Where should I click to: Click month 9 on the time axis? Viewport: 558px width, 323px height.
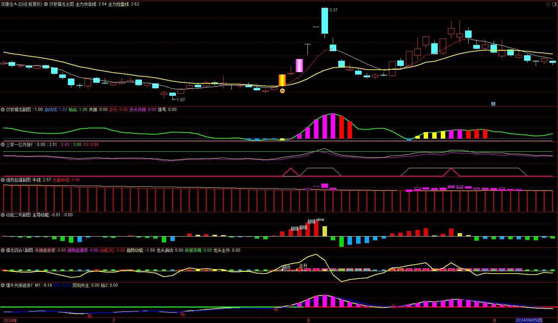(495, 320)
